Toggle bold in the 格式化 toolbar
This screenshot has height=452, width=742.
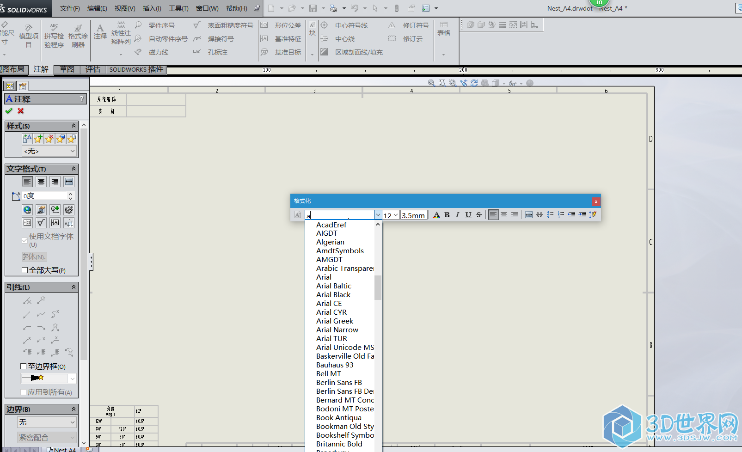point(447,215)
